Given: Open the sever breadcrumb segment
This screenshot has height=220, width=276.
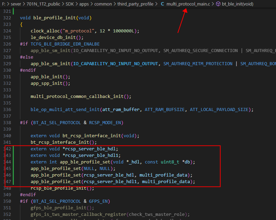Looking at the screenshot, I should pos(16,4).
